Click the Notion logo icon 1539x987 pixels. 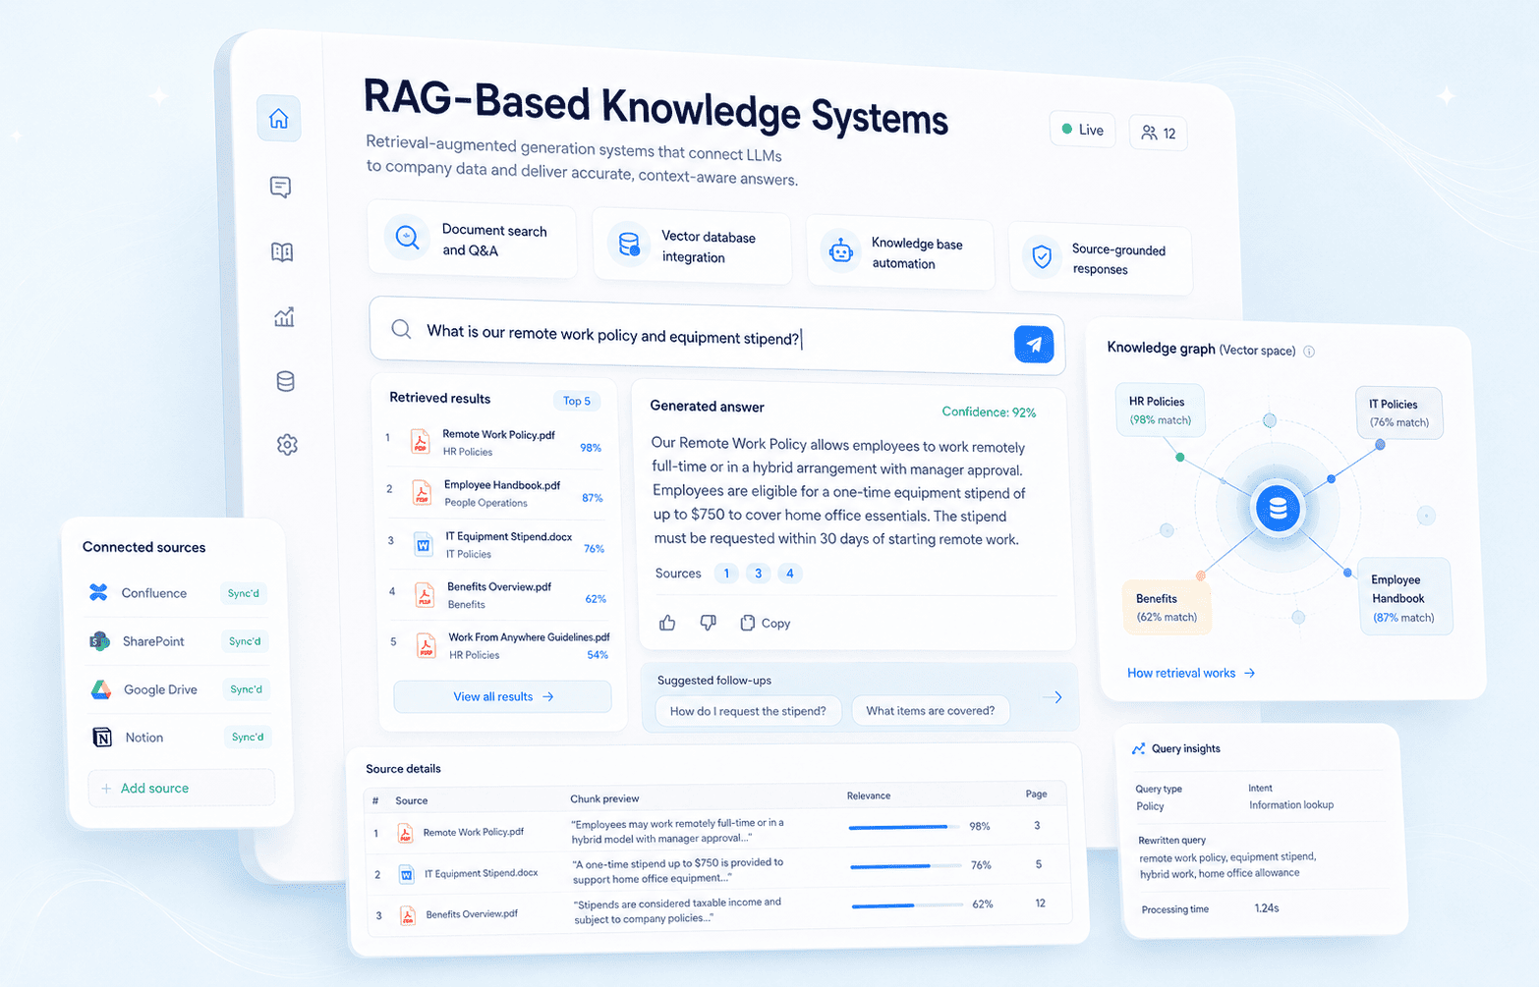(102, 738)
